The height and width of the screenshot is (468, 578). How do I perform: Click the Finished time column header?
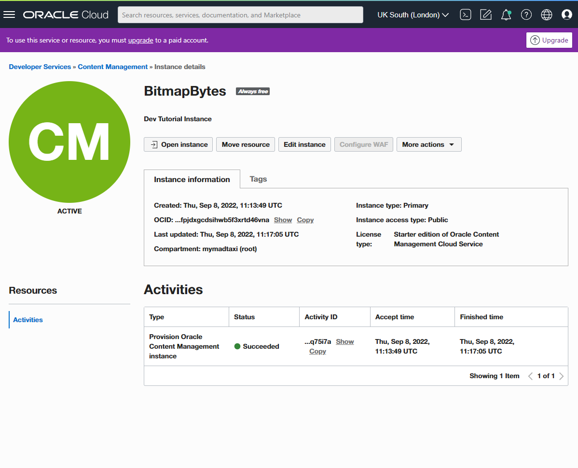(x=511, y=317)
